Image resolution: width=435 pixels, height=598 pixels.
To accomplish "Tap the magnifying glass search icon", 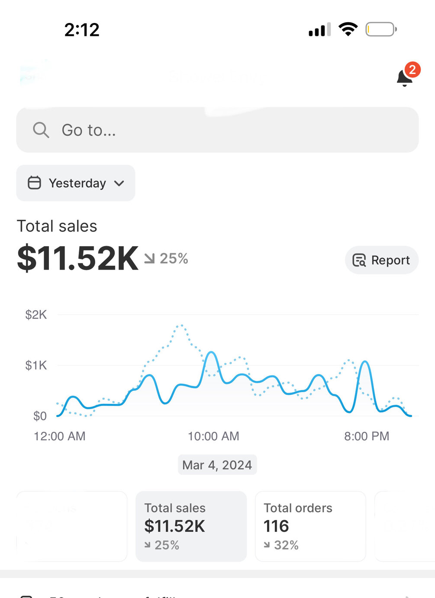I will pyautogui.click(x=41, y=130).
